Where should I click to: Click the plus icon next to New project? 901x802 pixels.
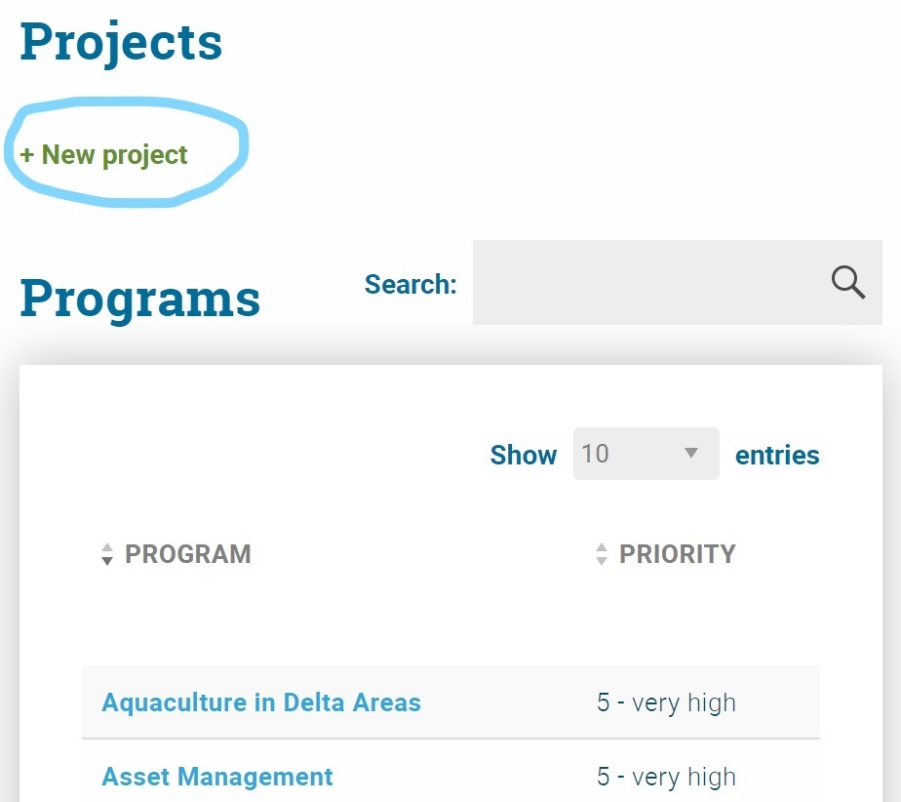coord(30,154)
